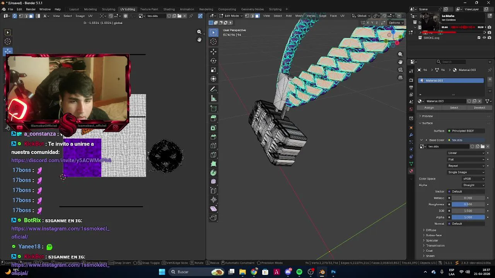Select the Smooth vertices tool
Viewport: 495px width, 278px height.
point(213,181)
